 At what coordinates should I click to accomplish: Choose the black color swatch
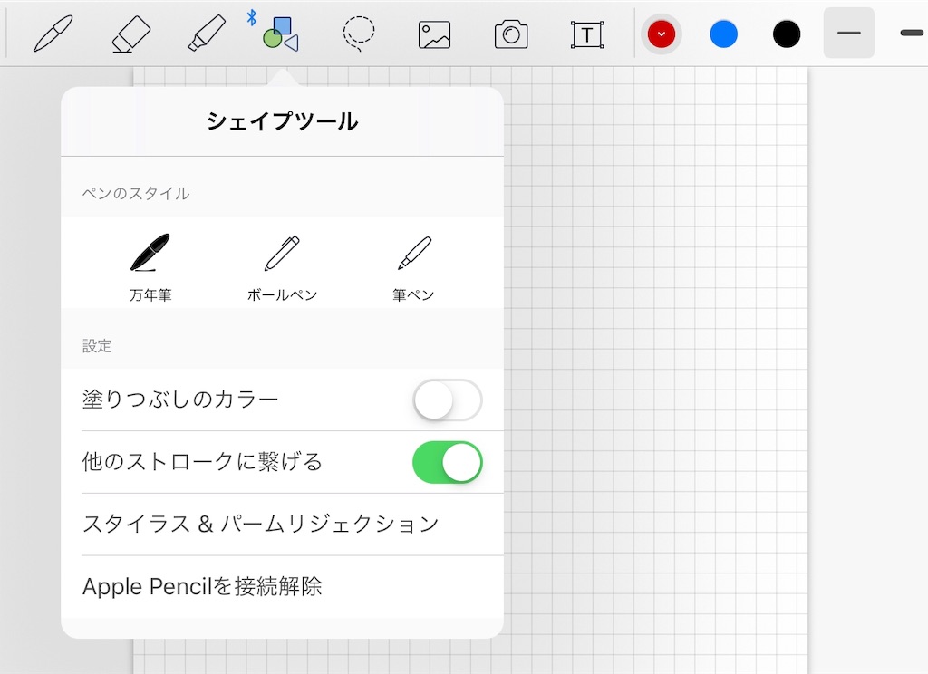[x=787, y=34]
